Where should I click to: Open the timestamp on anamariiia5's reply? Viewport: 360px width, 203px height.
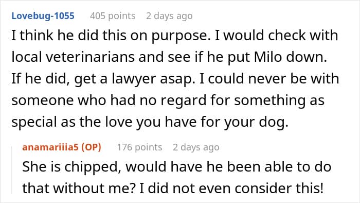point(196,147)
